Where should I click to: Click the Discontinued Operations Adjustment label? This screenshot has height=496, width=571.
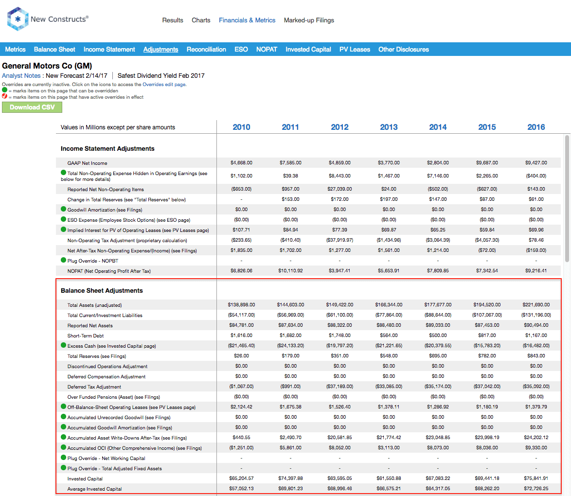click(x=107, y=366)
